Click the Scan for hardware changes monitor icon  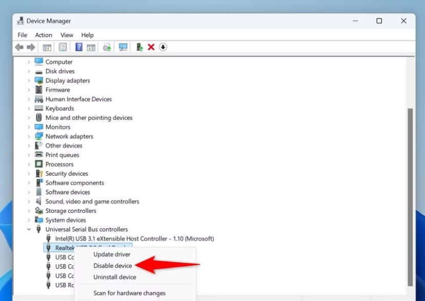coord(123,47)
